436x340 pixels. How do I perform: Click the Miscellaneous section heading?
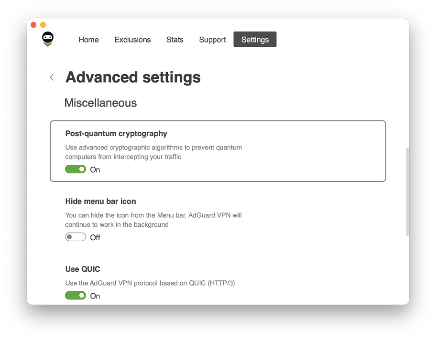pos(100,103)
